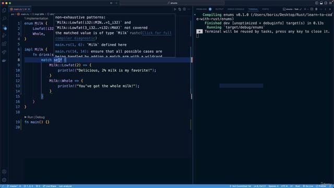Screen dimensions: 334x188
Task: Change the LF end-of-line sequence
Action: coord(291,186)
